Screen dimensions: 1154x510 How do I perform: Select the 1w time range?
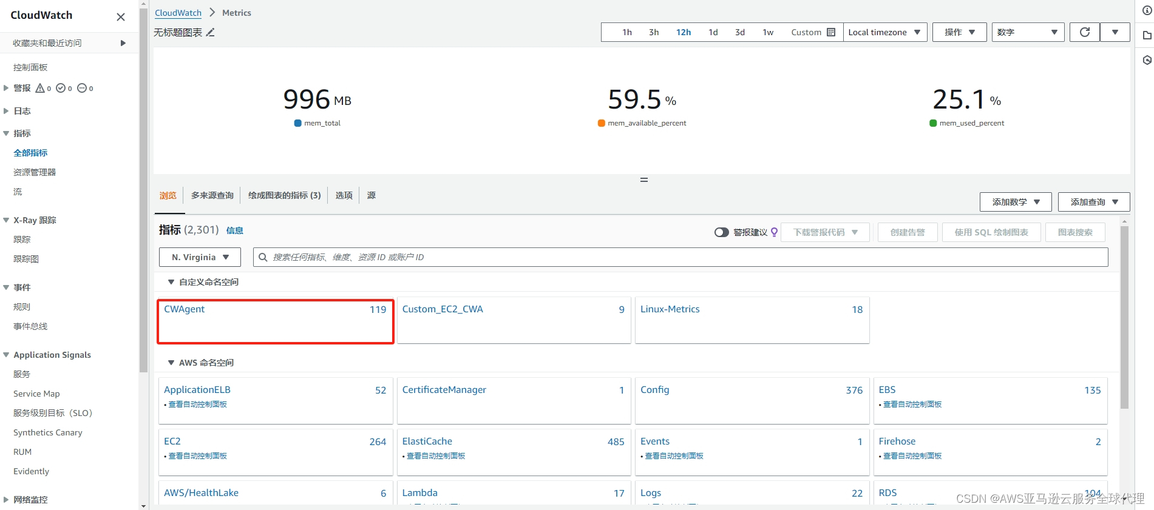768,32
